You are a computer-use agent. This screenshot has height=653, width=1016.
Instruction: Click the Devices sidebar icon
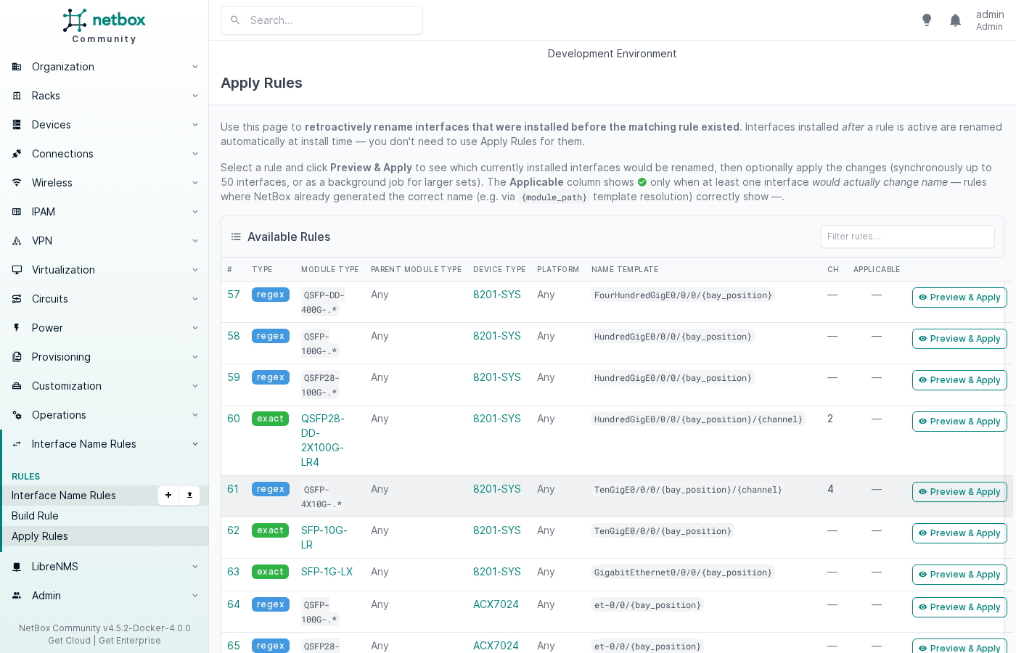tap(16, 125)
